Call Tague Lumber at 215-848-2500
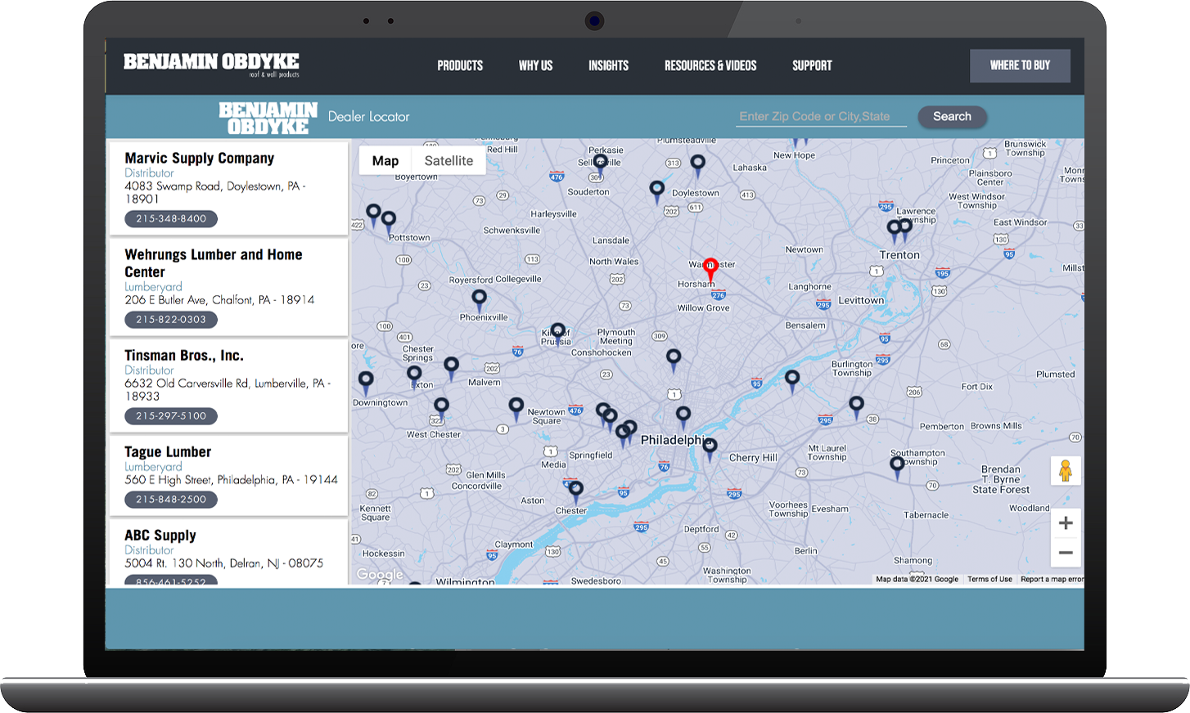 coord(171,500)
